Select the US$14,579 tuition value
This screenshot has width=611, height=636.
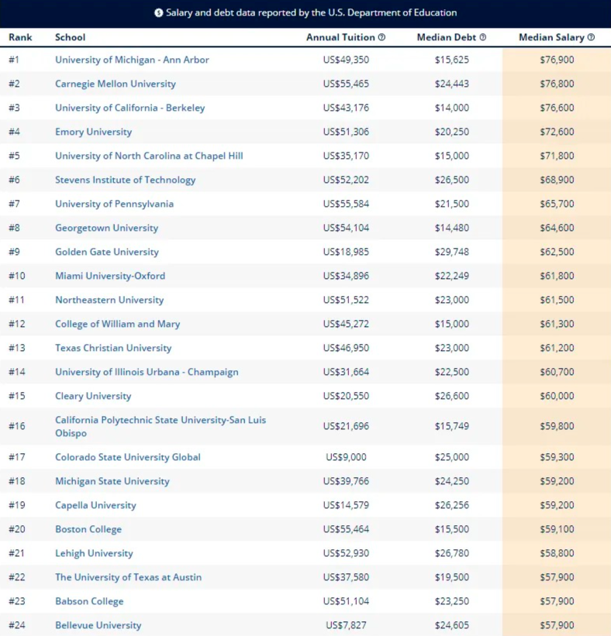tap(346, 505)
